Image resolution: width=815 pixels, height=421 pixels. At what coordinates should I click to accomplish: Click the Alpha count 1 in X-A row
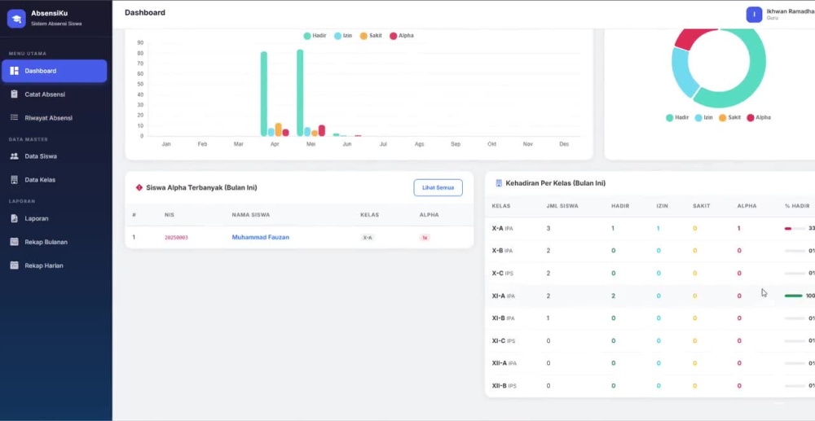738,228
